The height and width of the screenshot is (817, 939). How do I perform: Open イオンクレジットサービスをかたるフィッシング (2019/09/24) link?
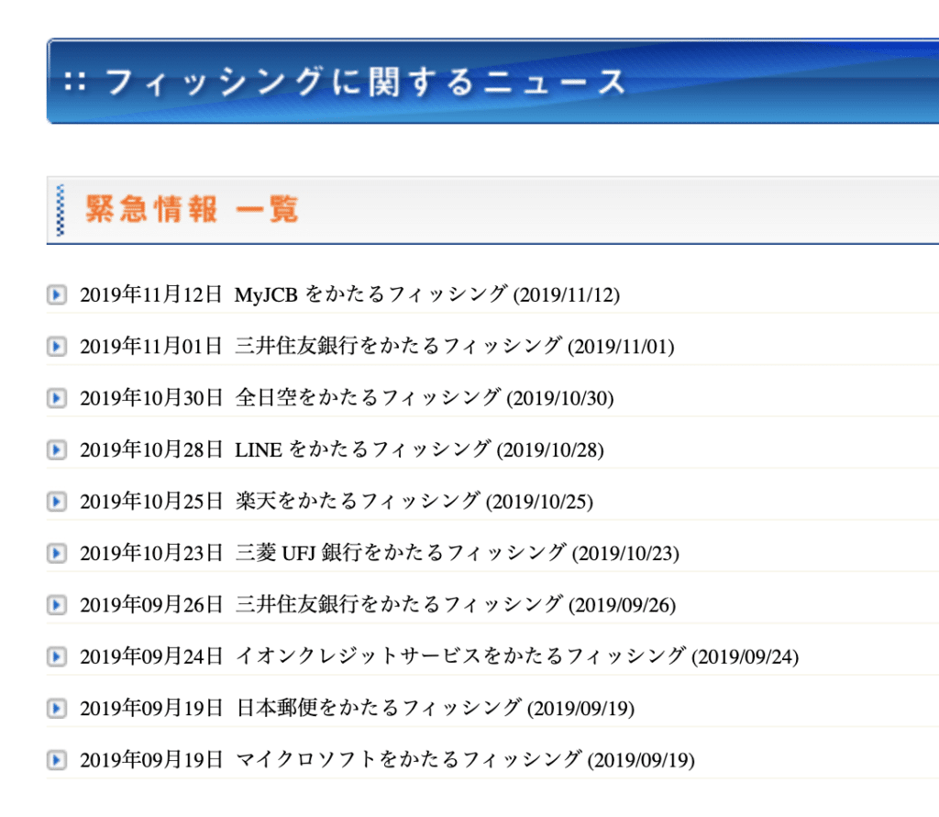coord(517,657)
